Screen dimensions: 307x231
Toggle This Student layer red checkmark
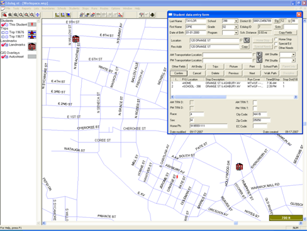click(3, 24)
